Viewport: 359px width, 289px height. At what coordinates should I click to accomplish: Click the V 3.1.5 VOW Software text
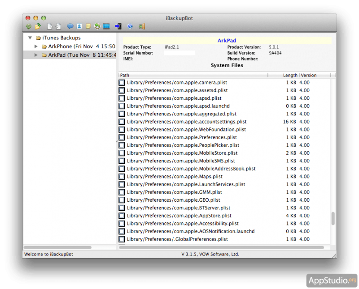point(210,254)
